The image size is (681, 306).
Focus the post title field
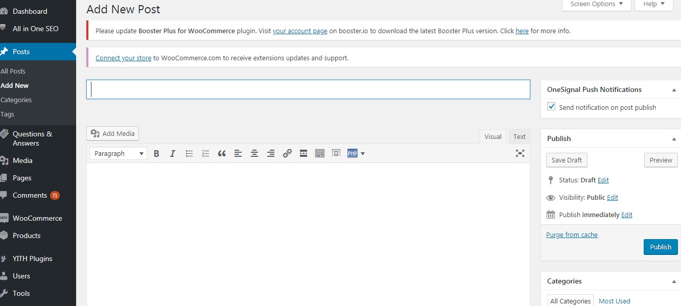pyautogui.click(x=308, y=89)
